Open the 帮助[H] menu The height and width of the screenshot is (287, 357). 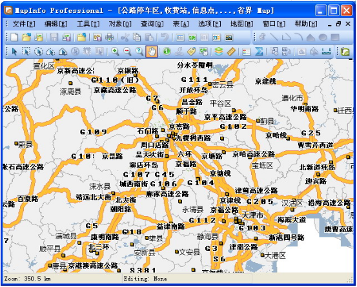pyautogui.click(x=306, y=24)
